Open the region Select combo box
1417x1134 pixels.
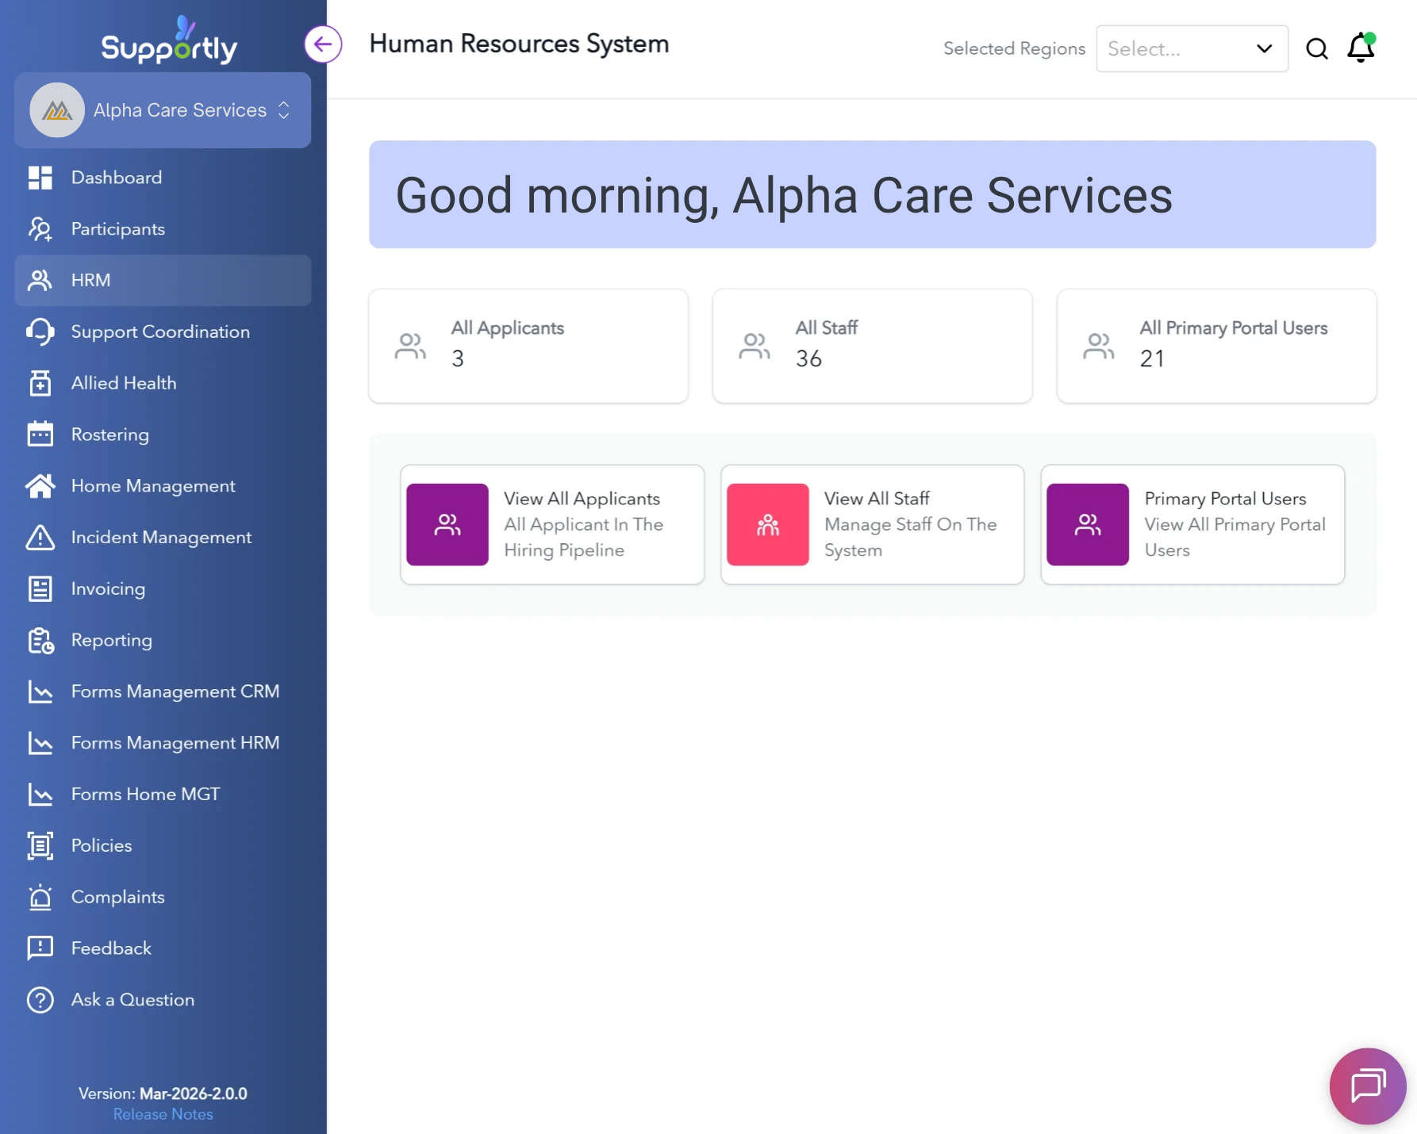(x=1192, y=48)
